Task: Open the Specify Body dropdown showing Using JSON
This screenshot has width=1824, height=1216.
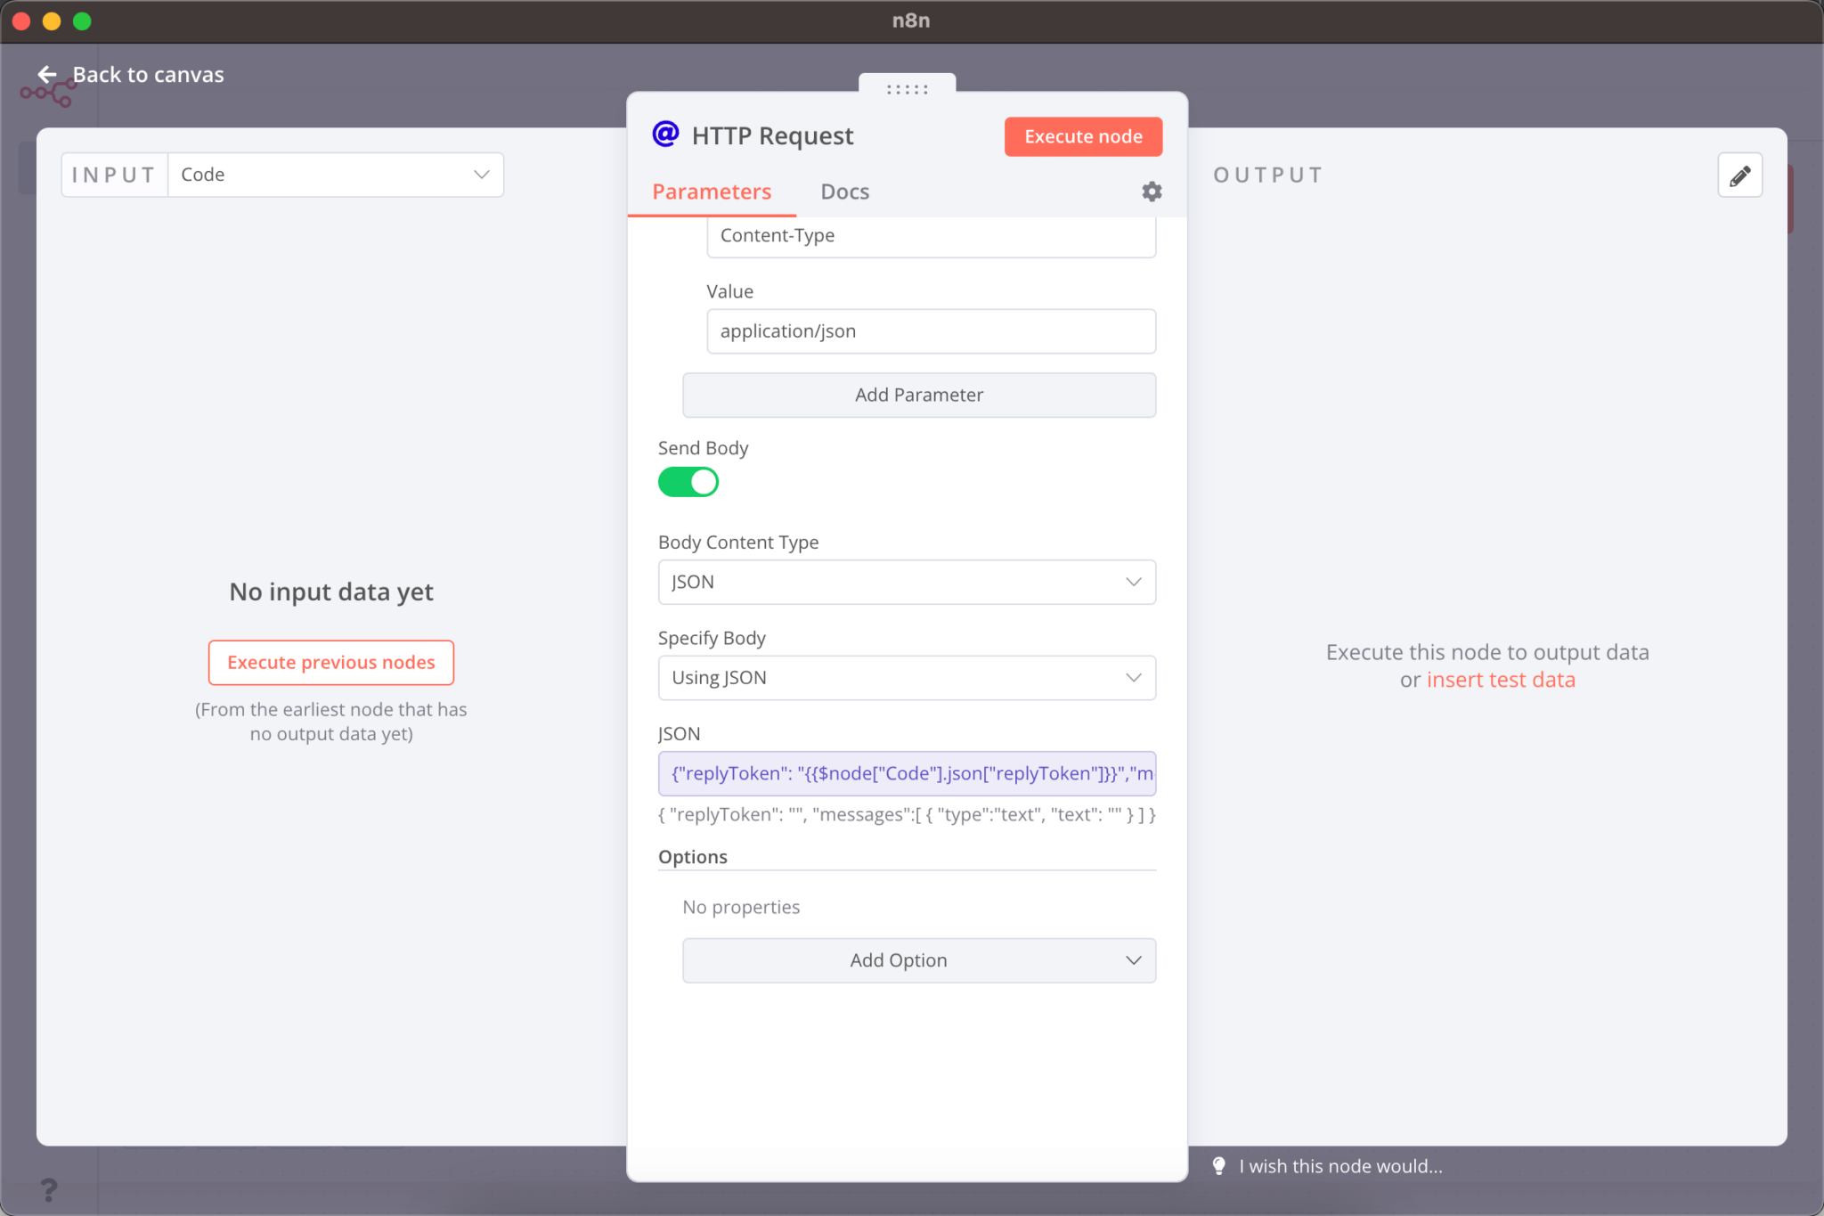Action: (x=906, y=677)
